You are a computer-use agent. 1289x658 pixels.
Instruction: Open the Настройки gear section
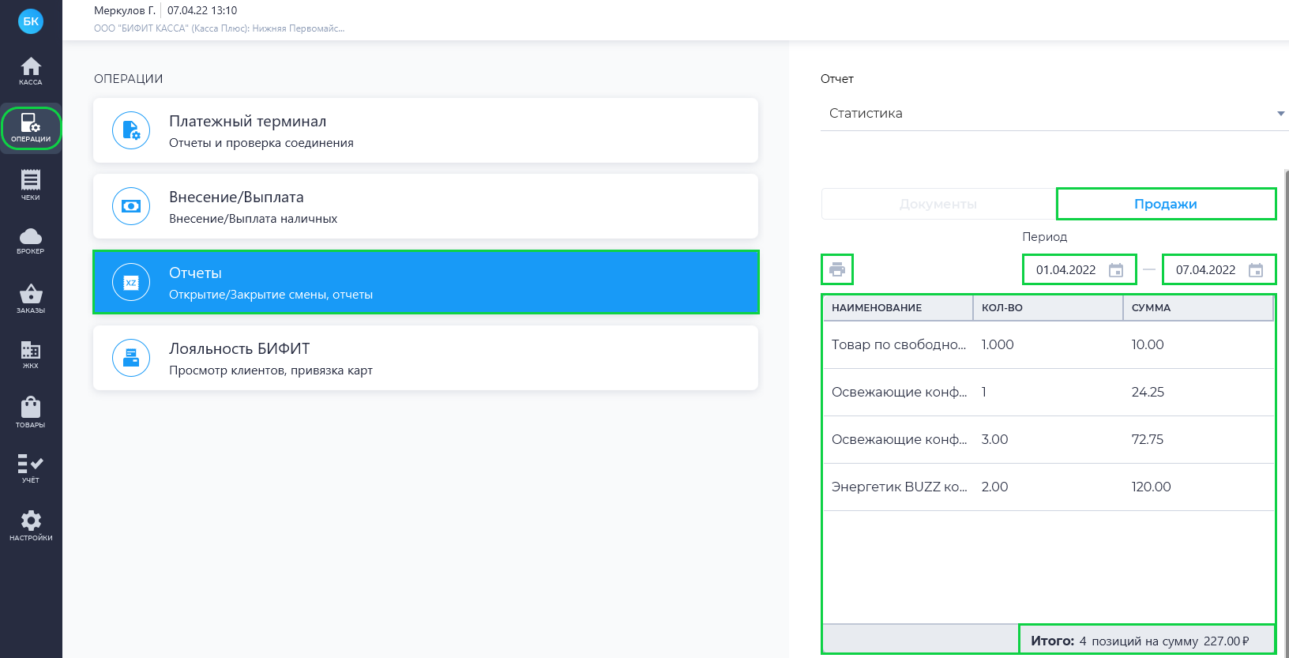(x=31, y=525)
